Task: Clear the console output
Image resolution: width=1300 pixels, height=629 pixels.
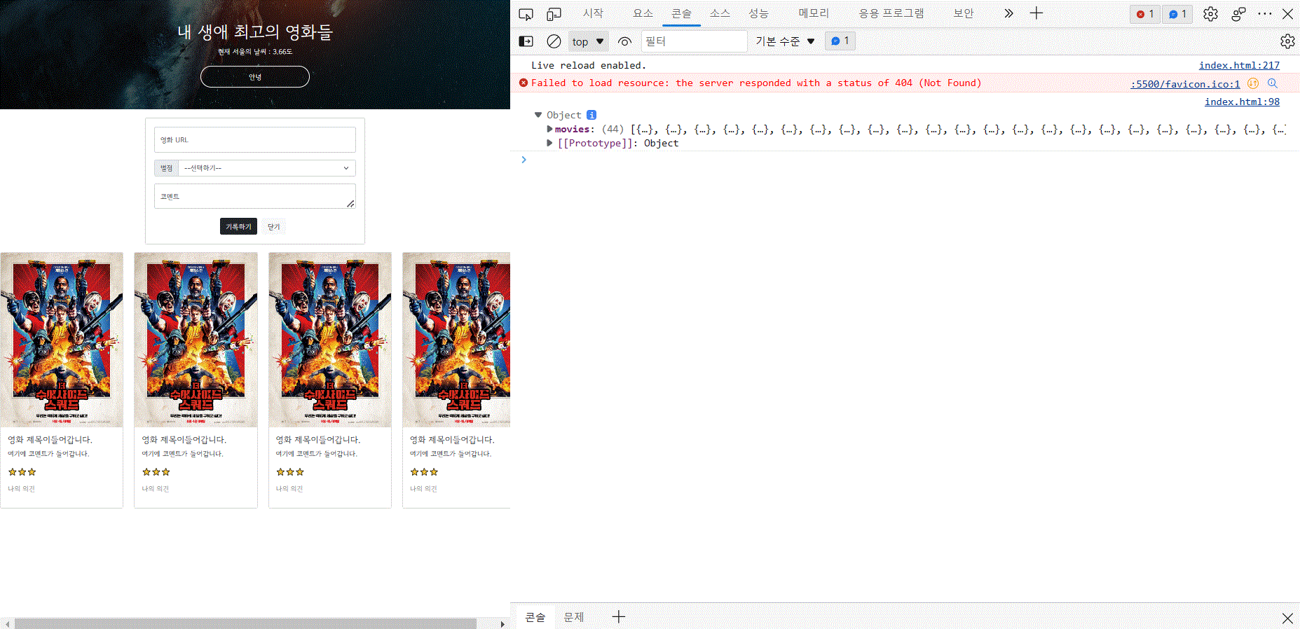Action: [554, 41]
